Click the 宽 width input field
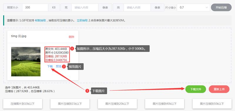 (85, 7)
